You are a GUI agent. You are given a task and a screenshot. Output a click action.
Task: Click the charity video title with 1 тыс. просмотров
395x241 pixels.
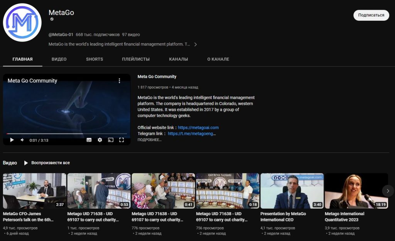click(x=93, y=217)
